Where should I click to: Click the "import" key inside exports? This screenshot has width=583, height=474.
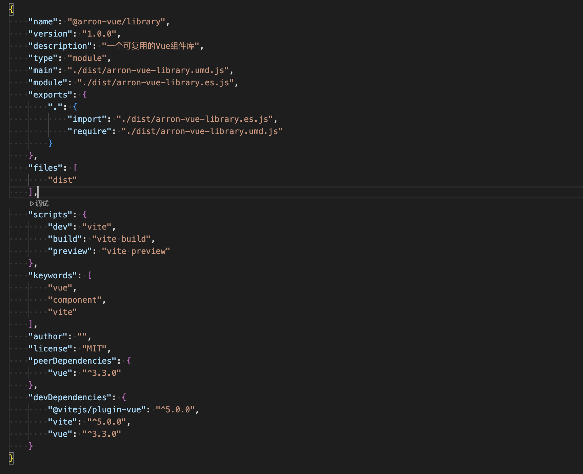point(87,119)
